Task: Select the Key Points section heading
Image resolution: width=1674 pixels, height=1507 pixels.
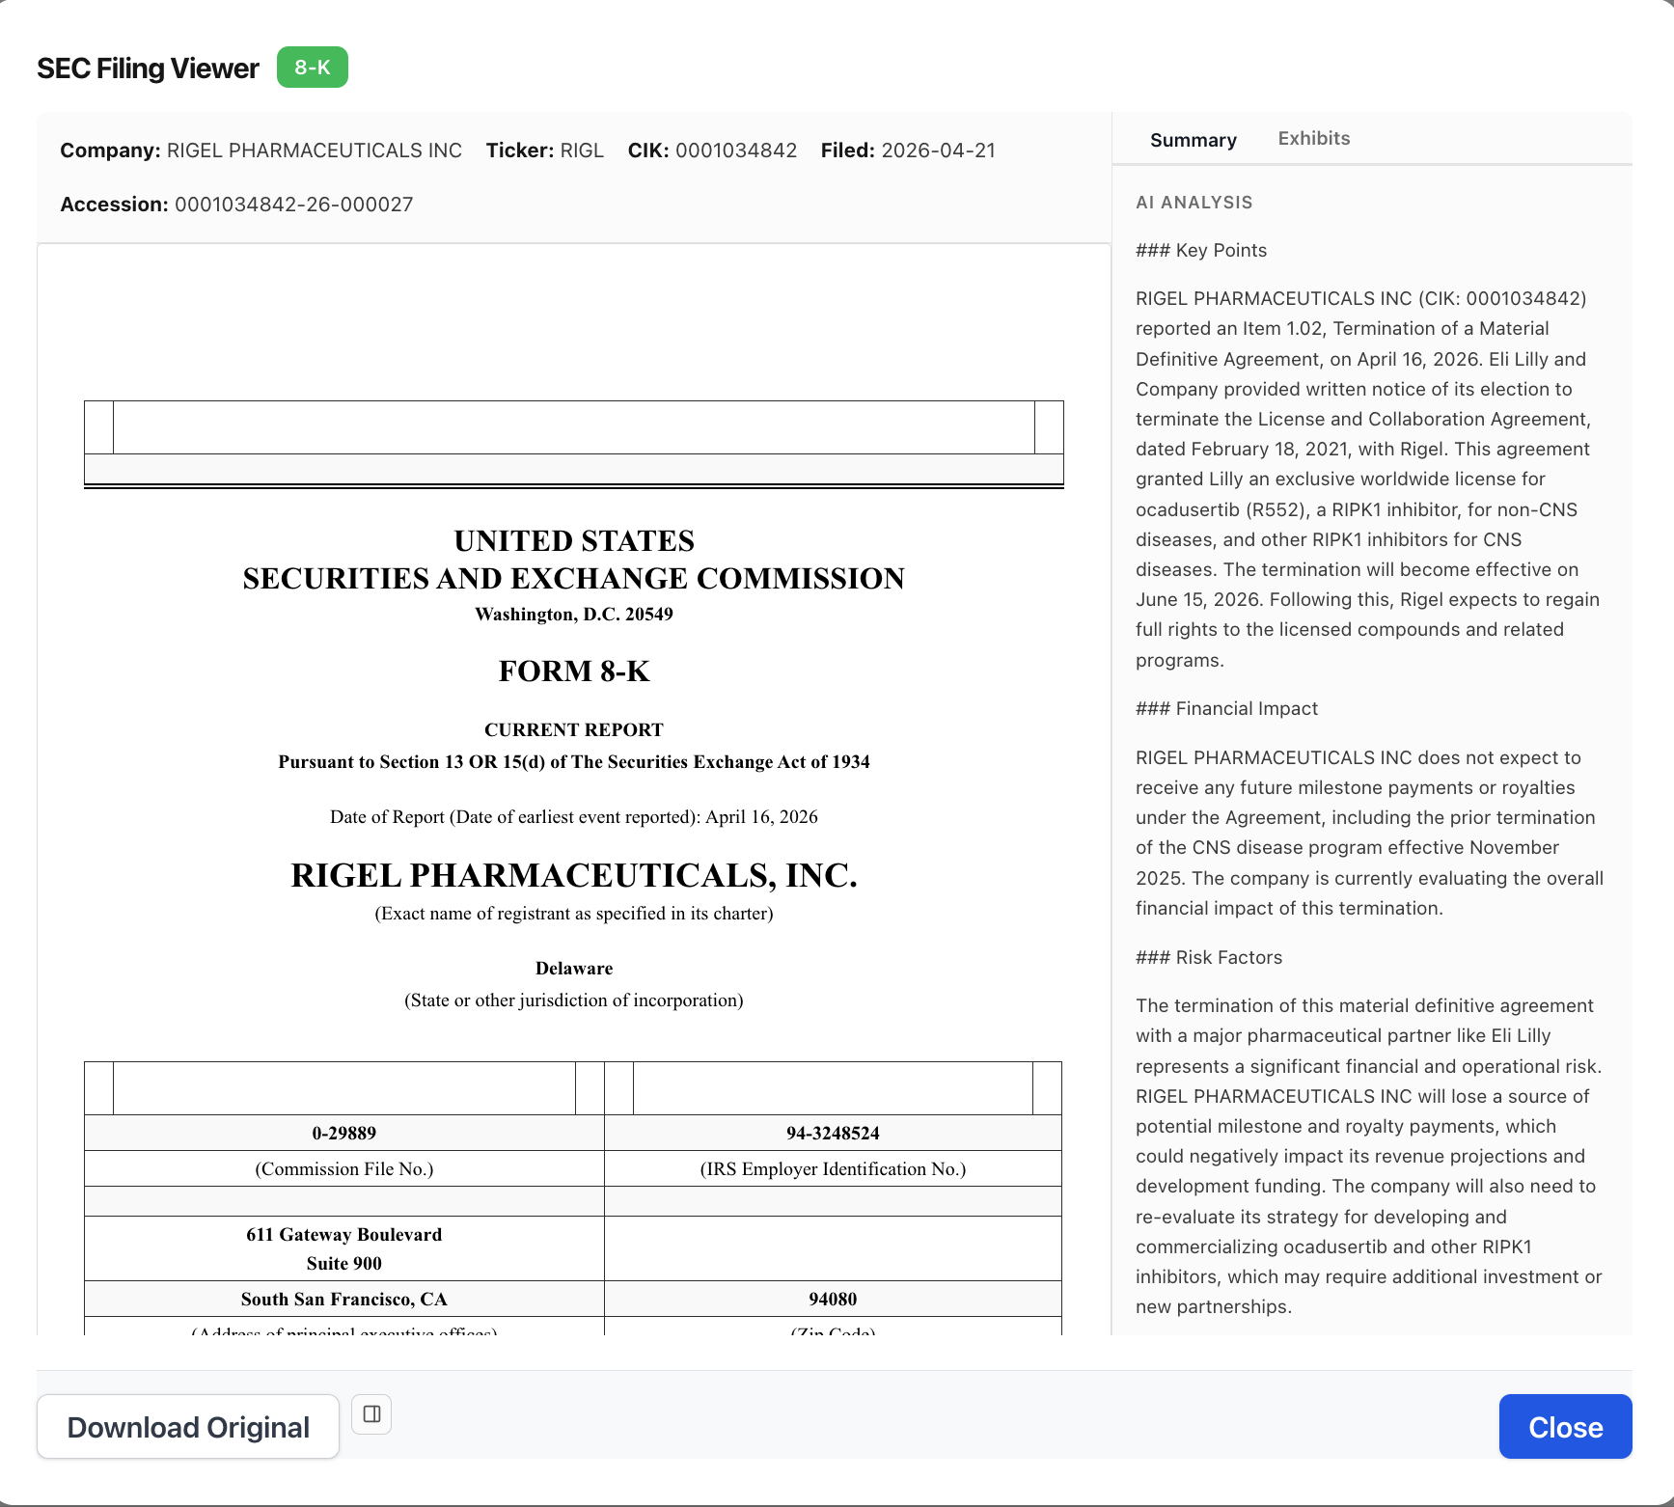Action: click(1201, 250)
